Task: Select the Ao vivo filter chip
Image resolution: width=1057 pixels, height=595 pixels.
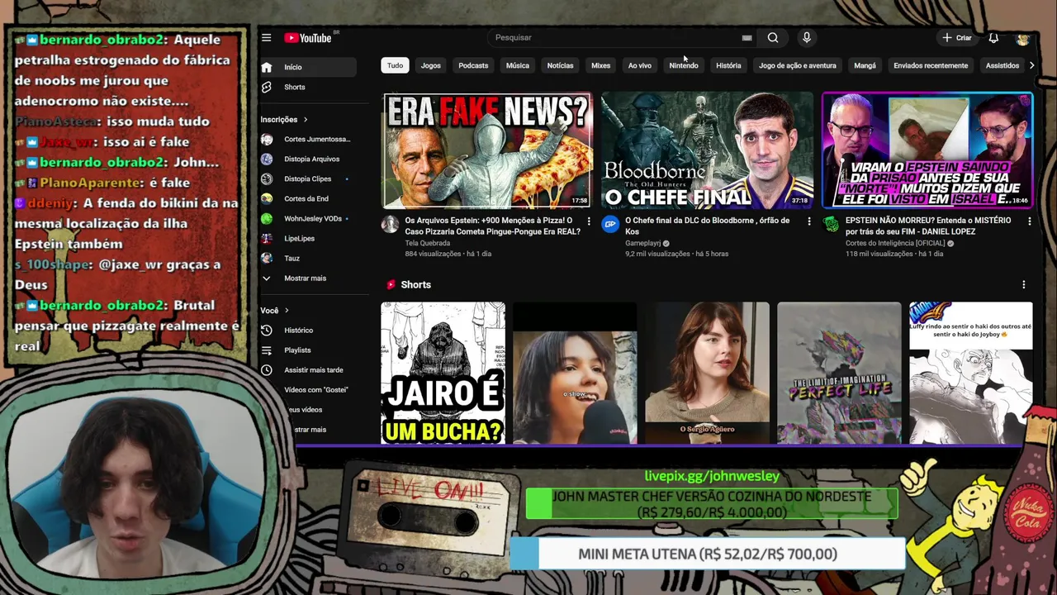Action: (x=640, y=65)
